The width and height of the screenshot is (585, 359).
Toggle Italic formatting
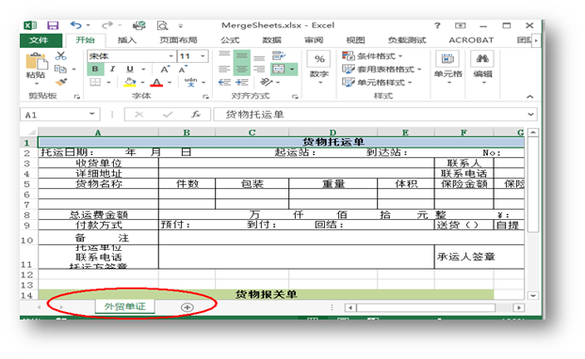(112, 69)
